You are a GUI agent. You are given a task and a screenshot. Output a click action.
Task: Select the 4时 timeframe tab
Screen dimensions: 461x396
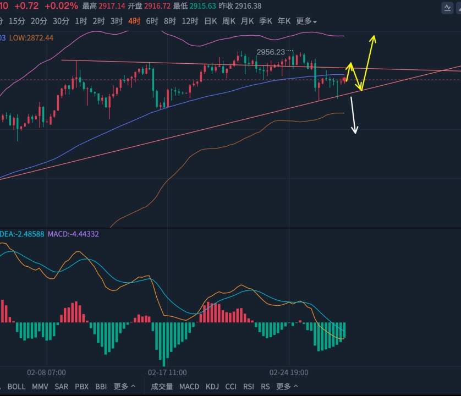click(134, 21)
